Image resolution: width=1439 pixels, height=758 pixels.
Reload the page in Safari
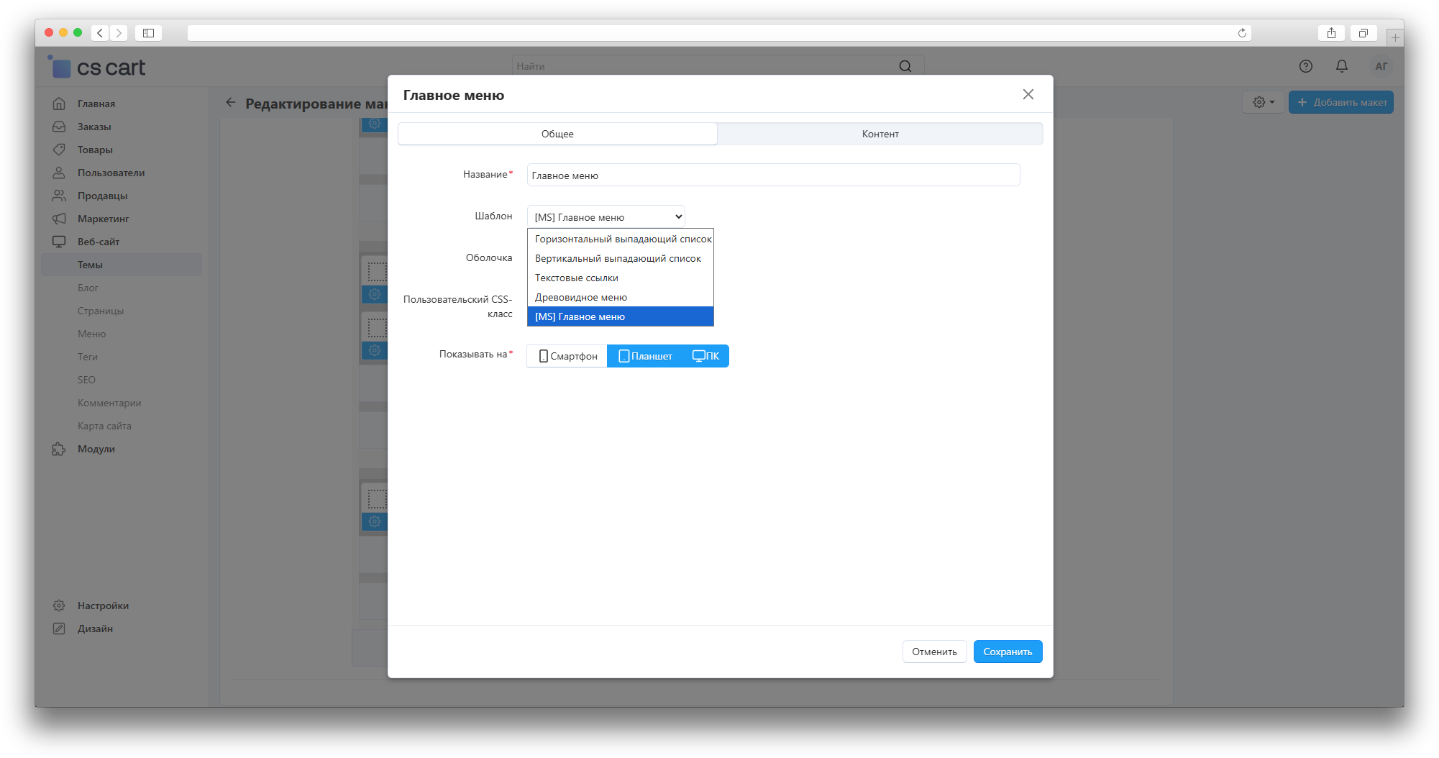click(1242, 33)
